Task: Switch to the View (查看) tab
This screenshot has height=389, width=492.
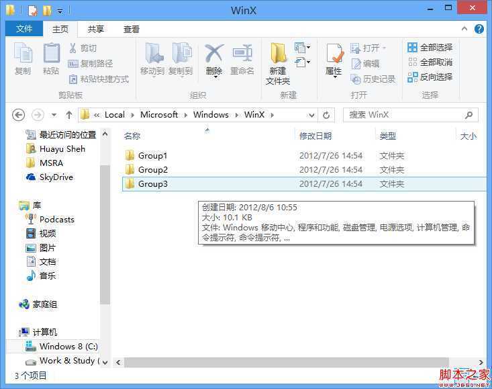Action: pyautogui.click(x=132, y=29)
